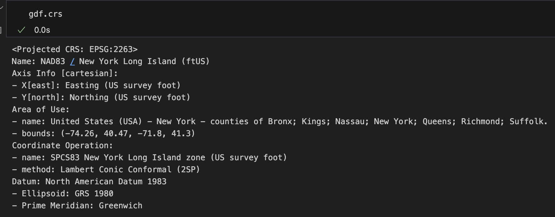Click the Area of Use heading

(40, 110)
